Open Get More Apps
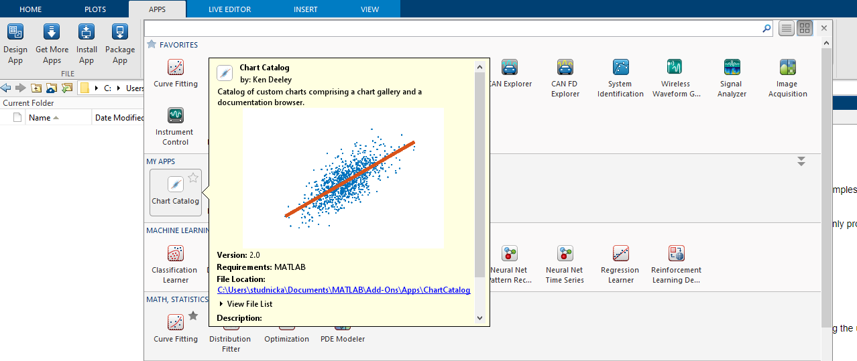This screenshot has width=857, height=361. coord(52,44)
